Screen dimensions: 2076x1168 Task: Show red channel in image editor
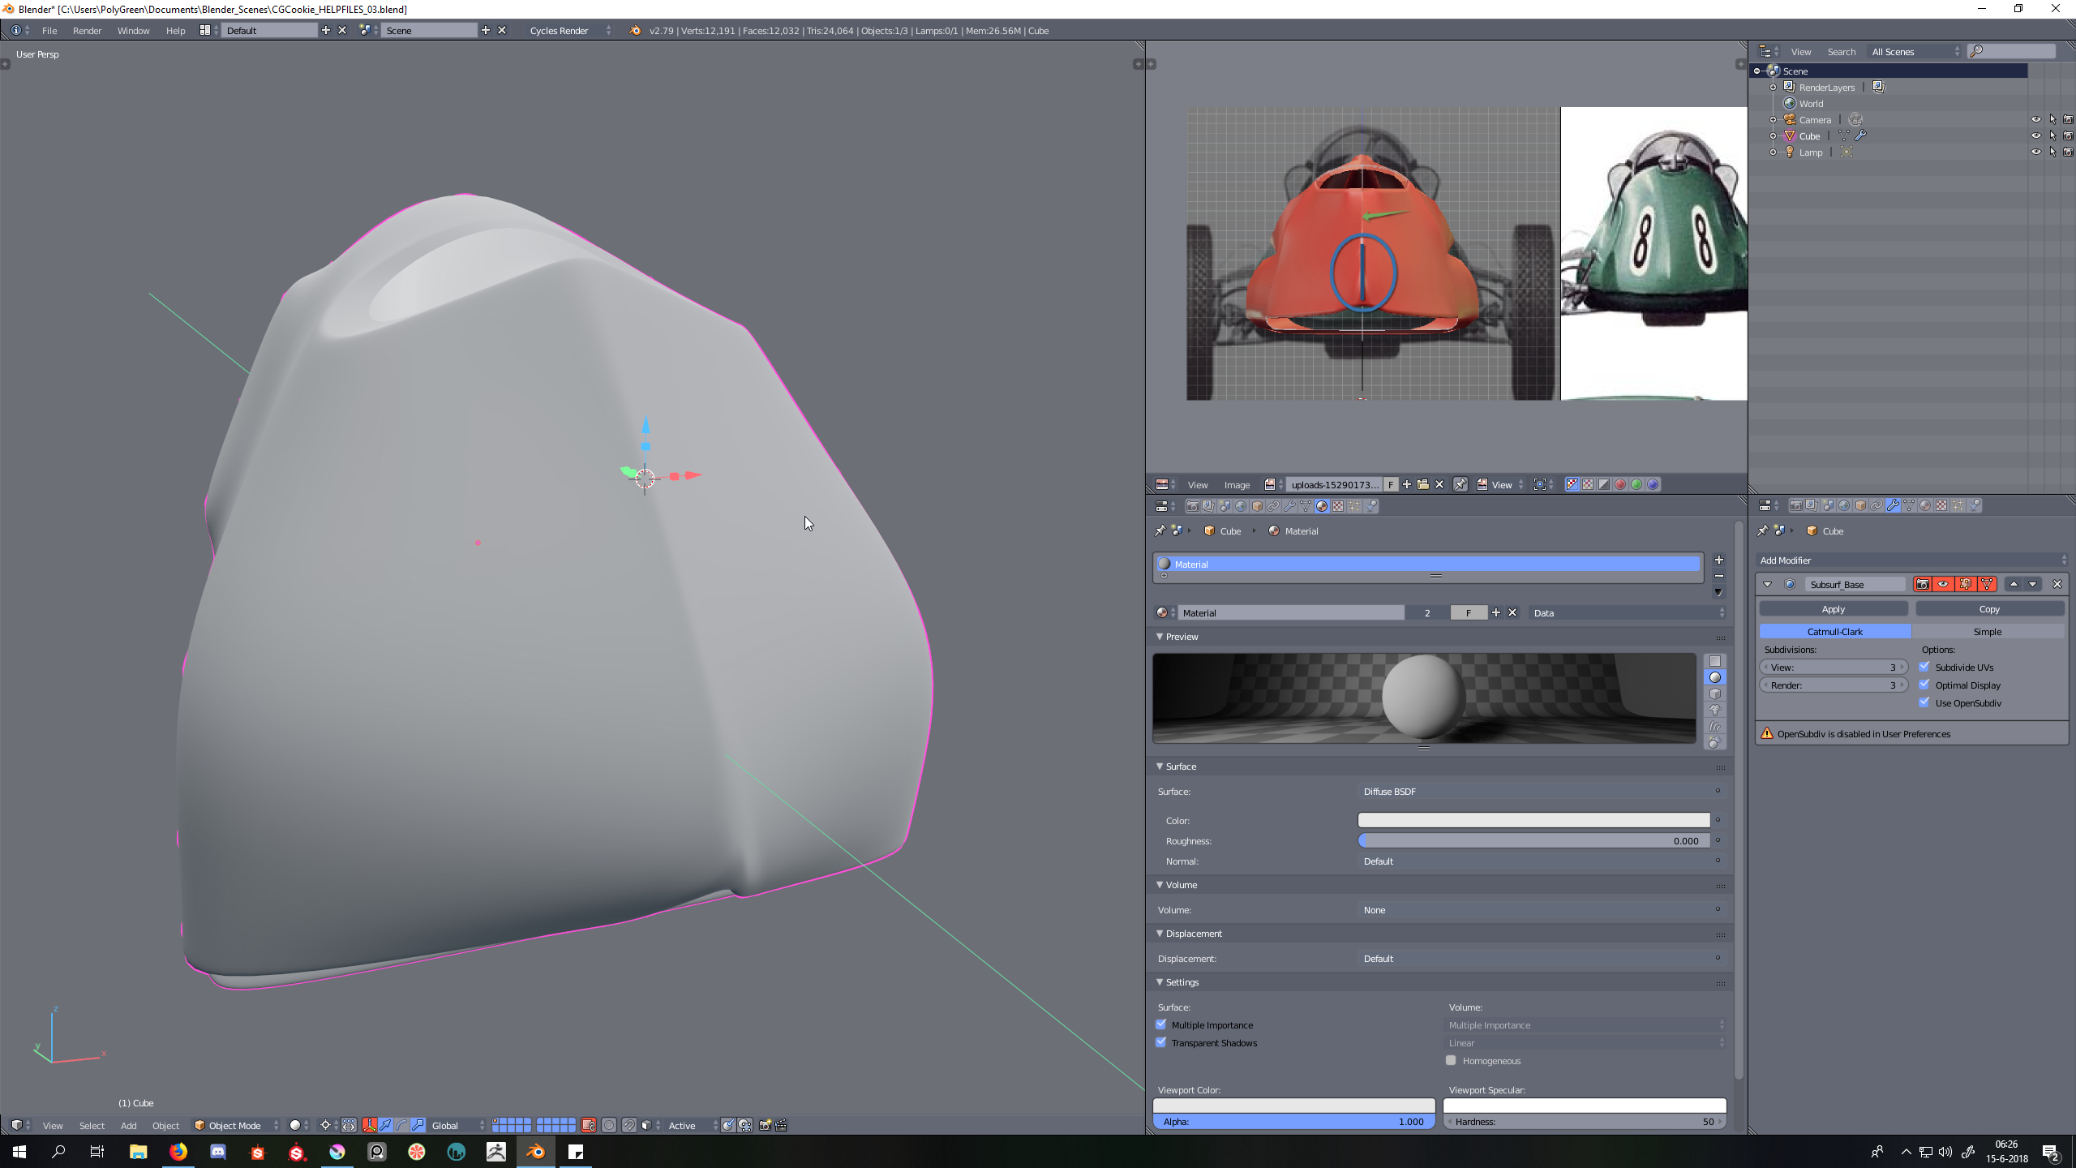click(x=1620, y=484)
